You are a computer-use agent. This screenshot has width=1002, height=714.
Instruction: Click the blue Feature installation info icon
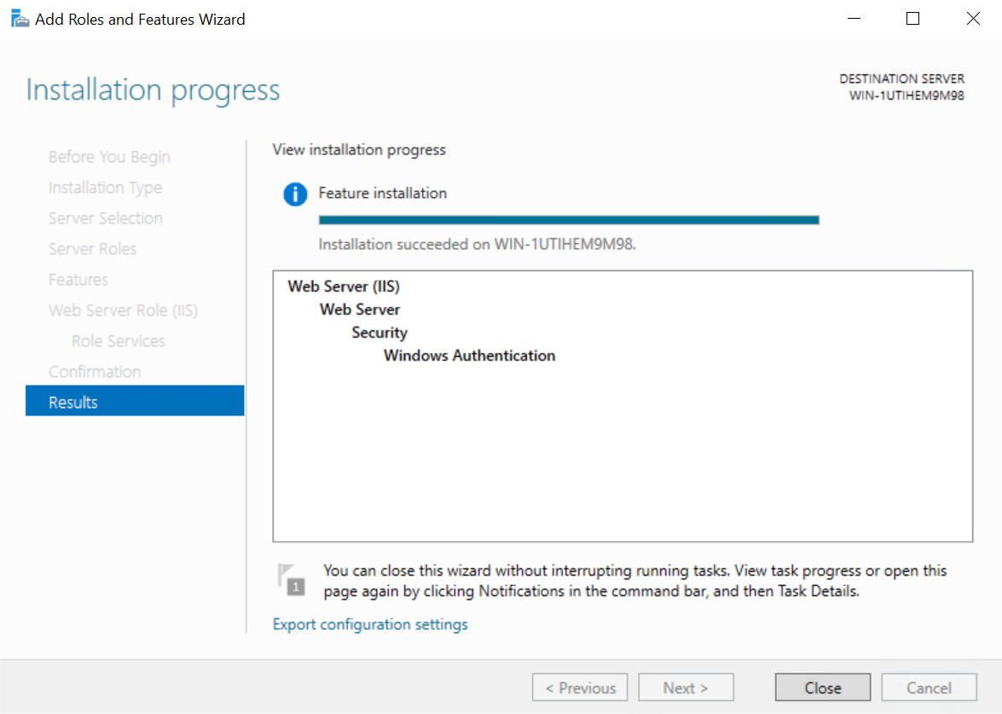click(x=295, y=194)
